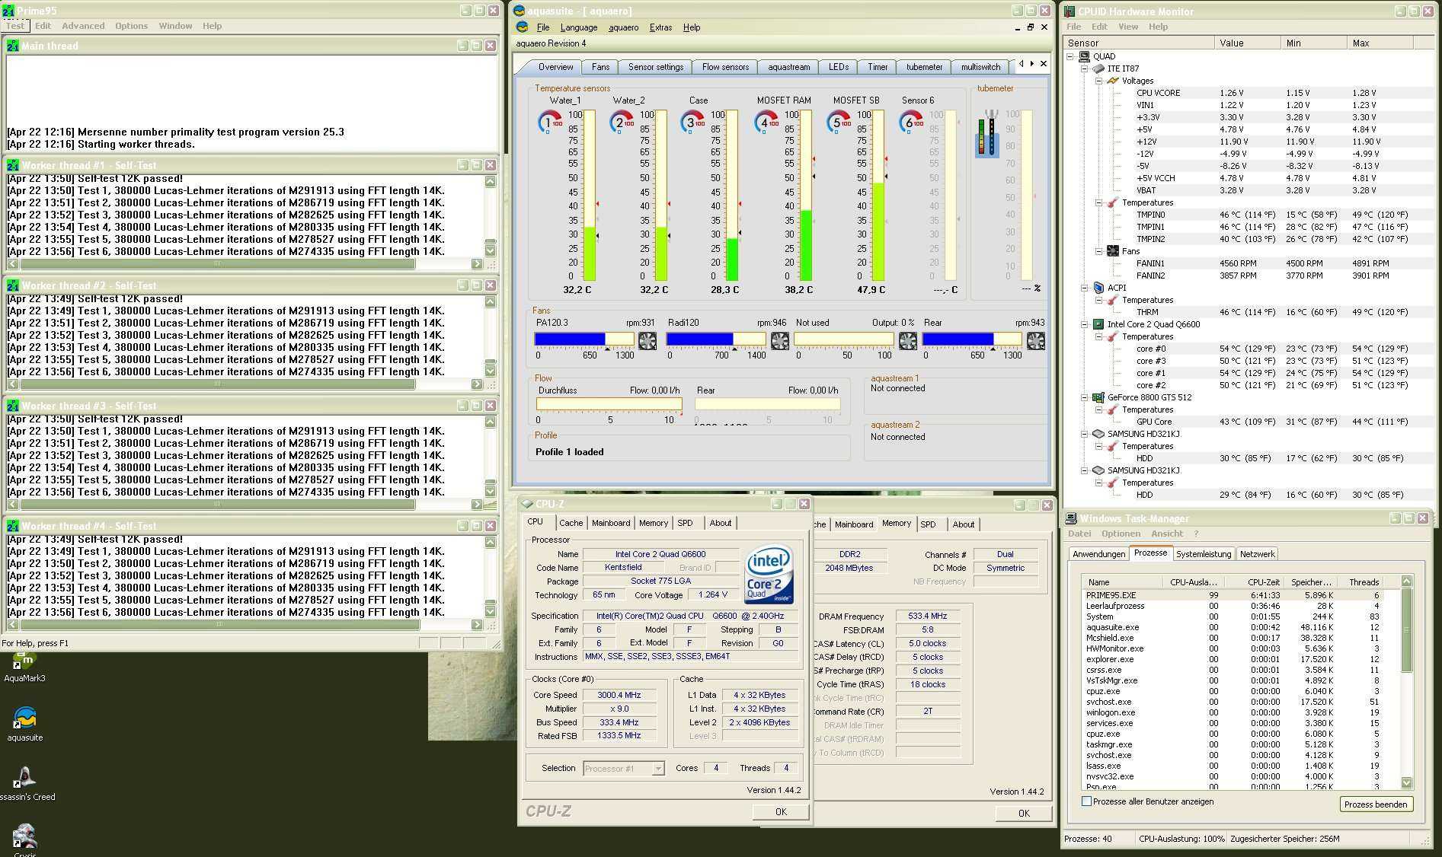This screenshot has height=857, width=1442.
Task: Click the Case sensor gauge icon
Action: click(x=692, y=122)
